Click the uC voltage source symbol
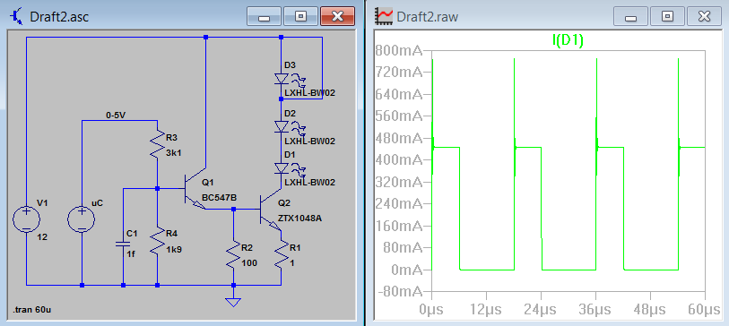The height and width of the screenshot is (326, 729). pos(82,219)
